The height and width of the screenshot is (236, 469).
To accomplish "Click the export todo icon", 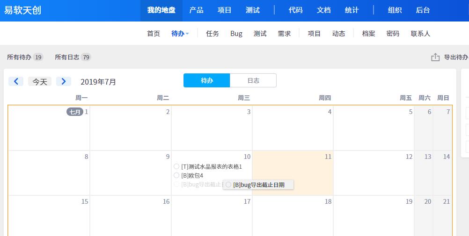I will pyautogui.click(x=435, y=57).
